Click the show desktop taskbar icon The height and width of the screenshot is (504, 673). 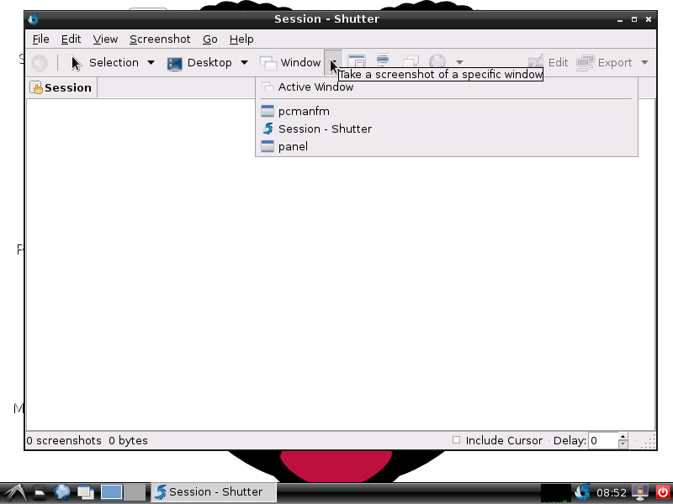[86, 492]
